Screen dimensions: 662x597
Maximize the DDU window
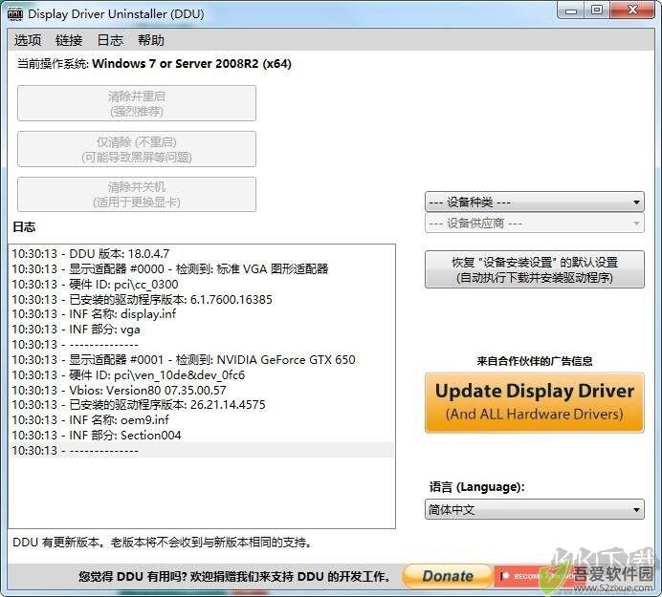coord(597,11)
